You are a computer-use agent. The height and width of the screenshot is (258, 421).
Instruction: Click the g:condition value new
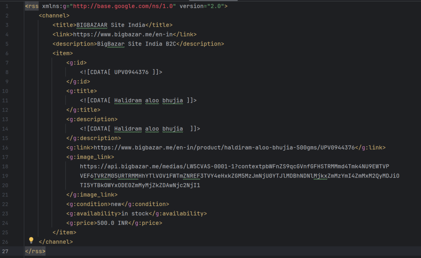coord(116,204)
